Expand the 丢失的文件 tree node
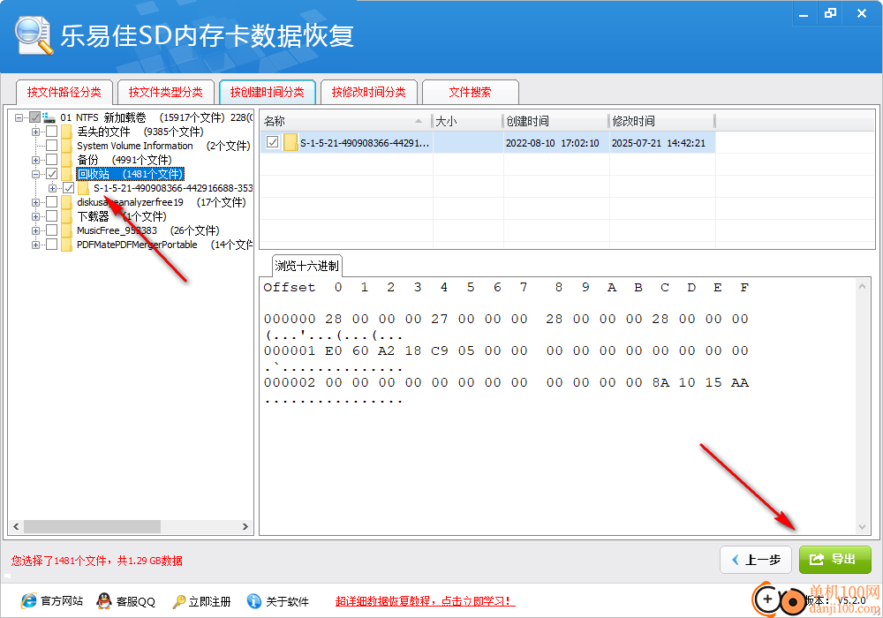Screen dimensions: 883x618 coord(35,132)
